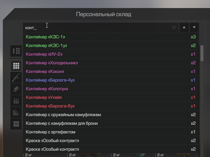Filter storage by tools ruler-triangle icon

click(16, 112)
